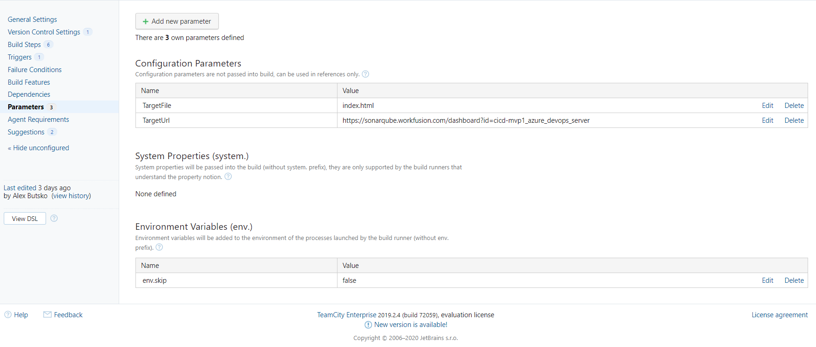Screen dimensions: 816x347
Task: Open Build Features
Action: pos(29,82)
